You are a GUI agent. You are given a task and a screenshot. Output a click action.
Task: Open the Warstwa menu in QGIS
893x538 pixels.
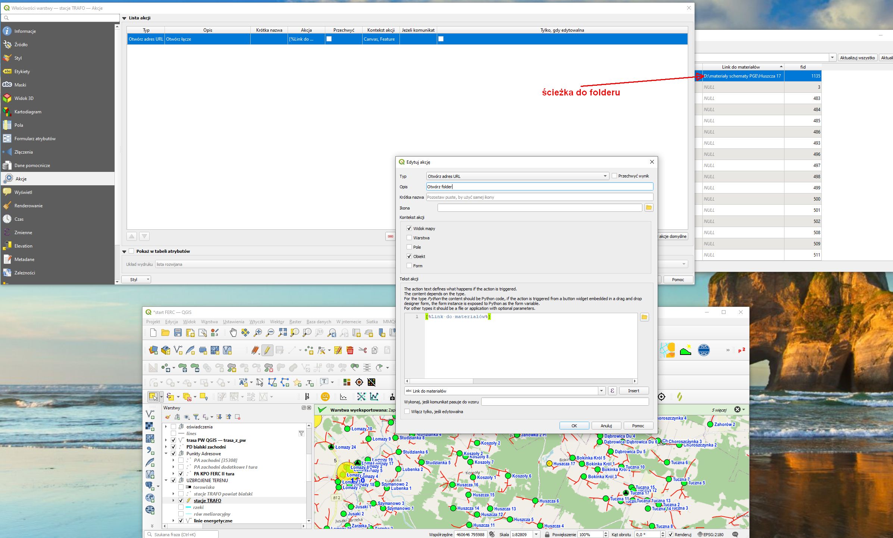(209, 322)
